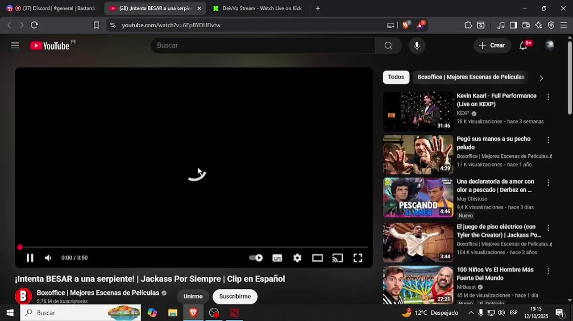Focus the Buscar search field

coord(263,45)
